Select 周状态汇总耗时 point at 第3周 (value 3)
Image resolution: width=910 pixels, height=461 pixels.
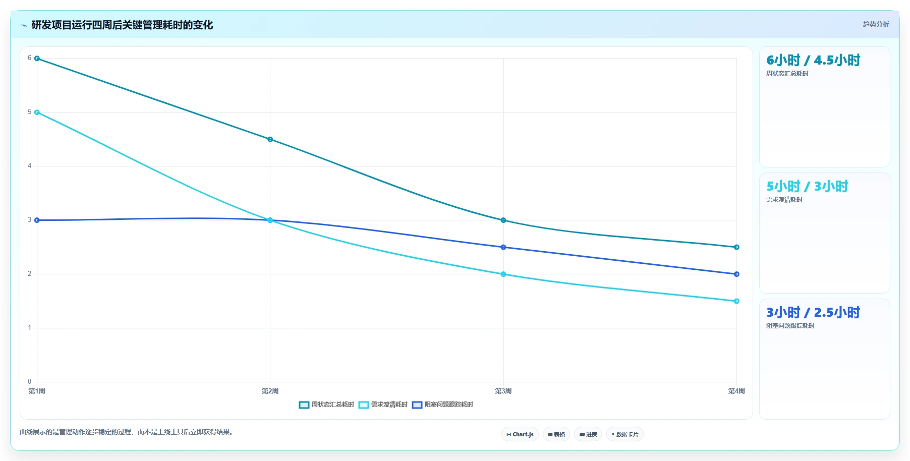coord(503,220)
